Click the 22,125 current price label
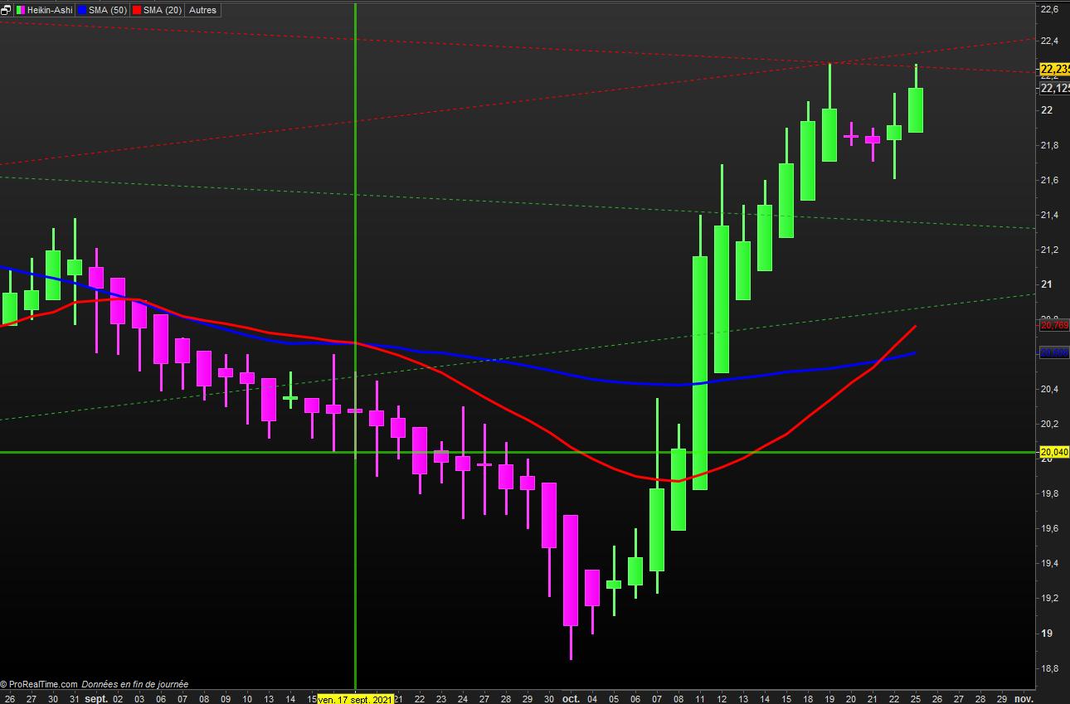The width and height of the screenshot is (1070, 704). 1053,88
